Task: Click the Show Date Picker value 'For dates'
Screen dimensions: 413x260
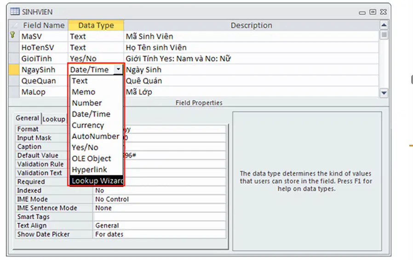Action: pos(159,234)
